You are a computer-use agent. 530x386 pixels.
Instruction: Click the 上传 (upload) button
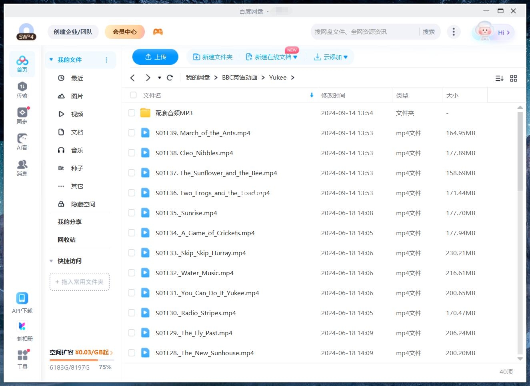coord(155,57)
